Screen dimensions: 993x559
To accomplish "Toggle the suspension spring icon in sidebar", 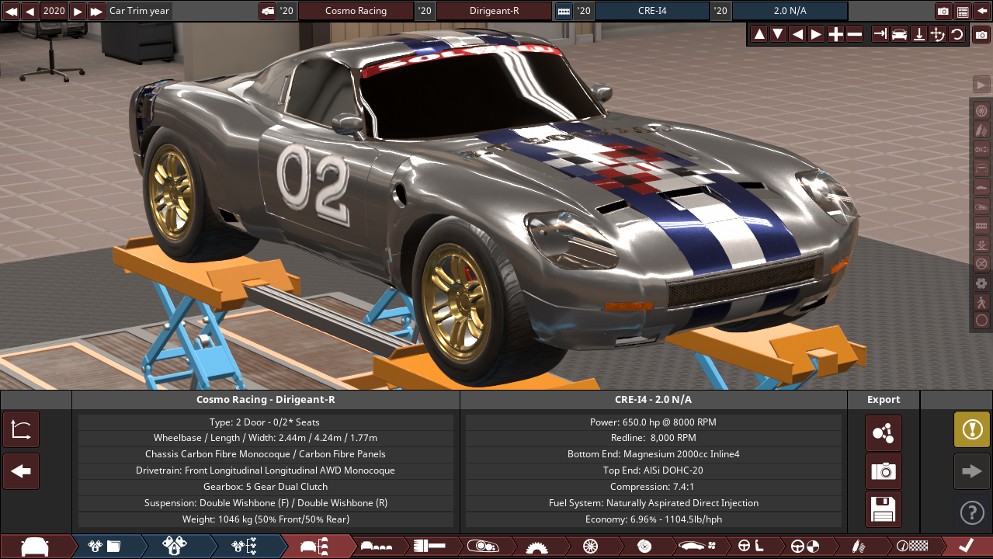I will 981,129.
